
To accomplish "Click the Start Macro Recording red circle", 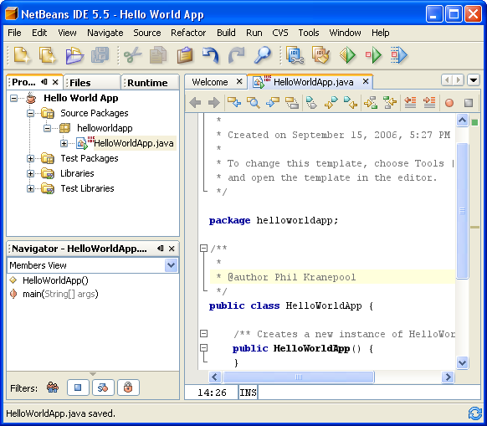I will click(x=449, y=103).
